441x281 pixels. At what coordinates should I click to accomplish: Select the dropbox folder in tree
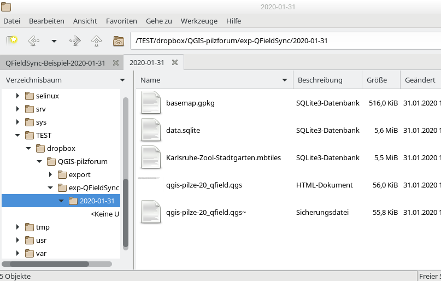(61, 148)
